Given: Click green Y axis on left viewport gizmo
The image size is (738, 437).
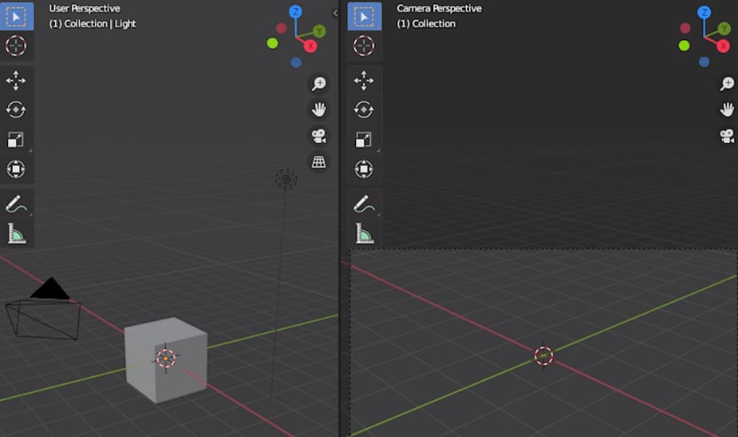Looking at the screenshot, I should (319, 31).
